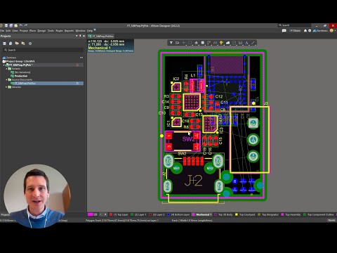Select the align objects tool
This screenshot has width=337, height=253.
coord(197,43)
